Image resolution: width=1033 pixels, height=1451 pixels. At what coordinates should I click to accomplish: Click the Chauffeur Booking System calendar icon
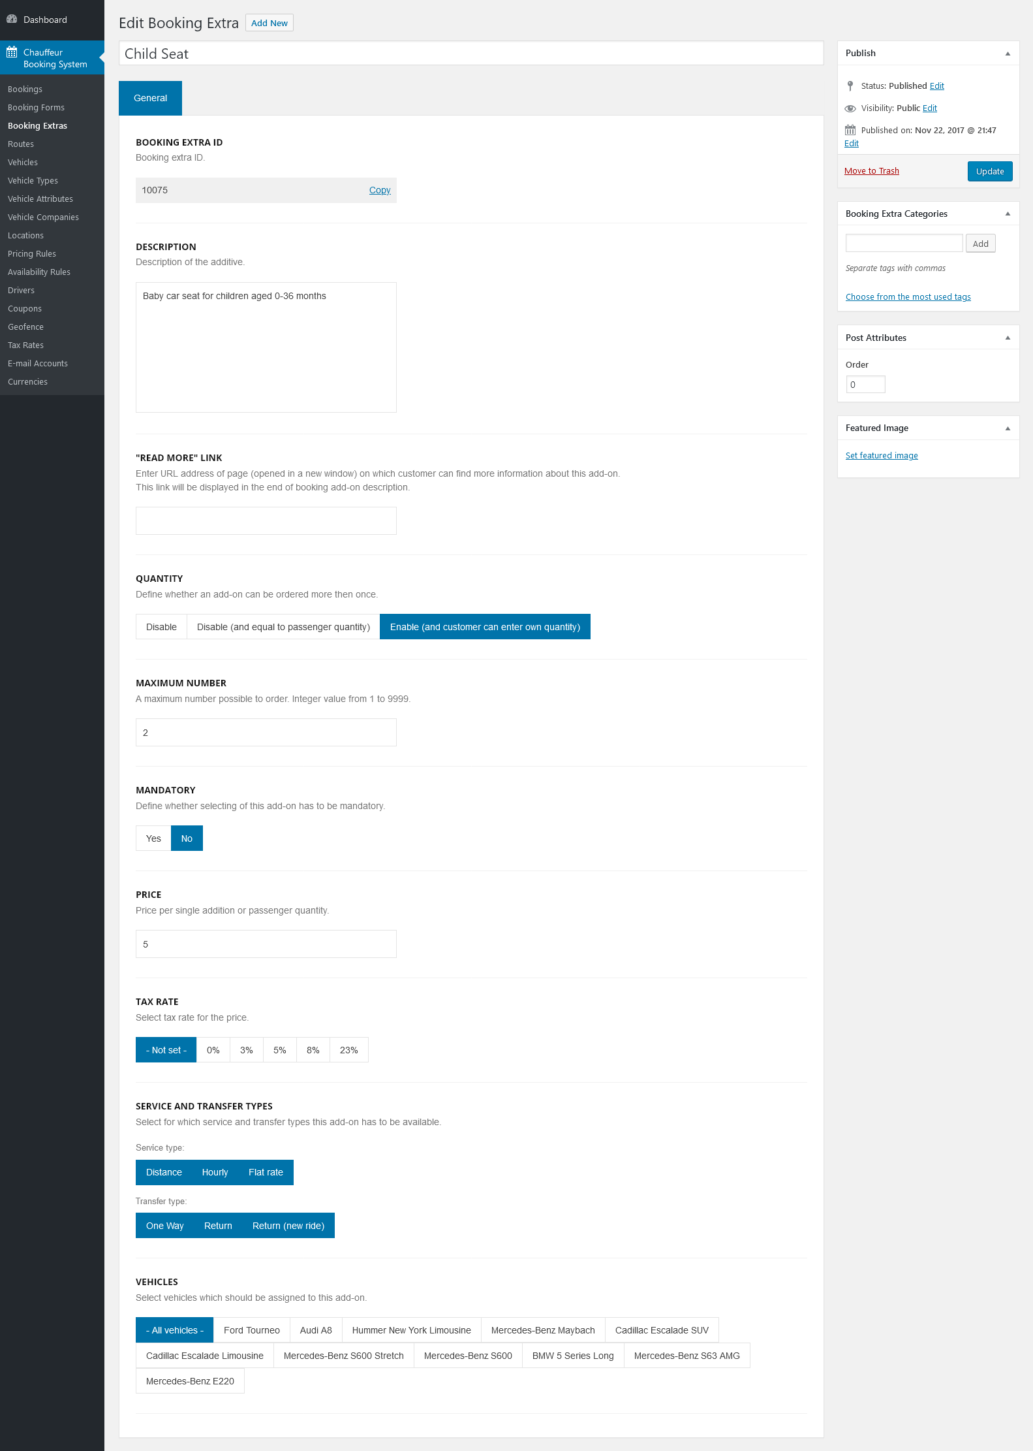[12, 52]
